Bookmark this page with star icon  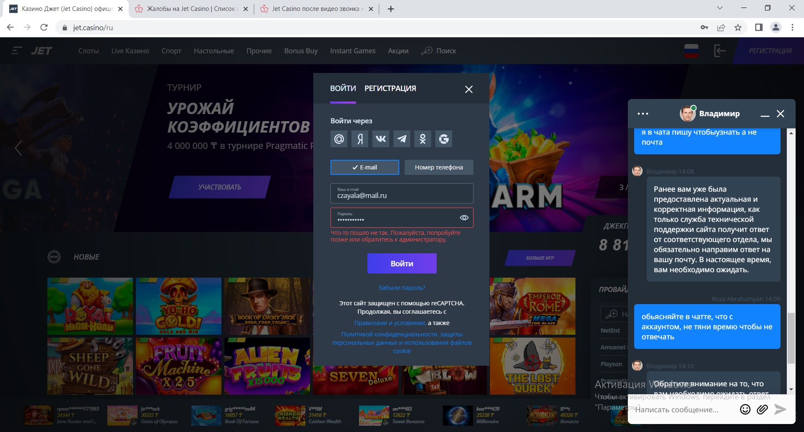[738, 28]
